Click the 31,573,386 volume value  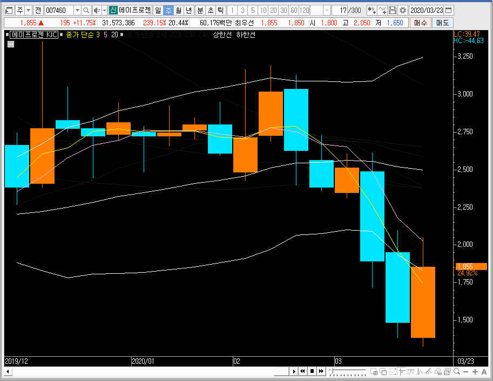(x=118, y=23)
